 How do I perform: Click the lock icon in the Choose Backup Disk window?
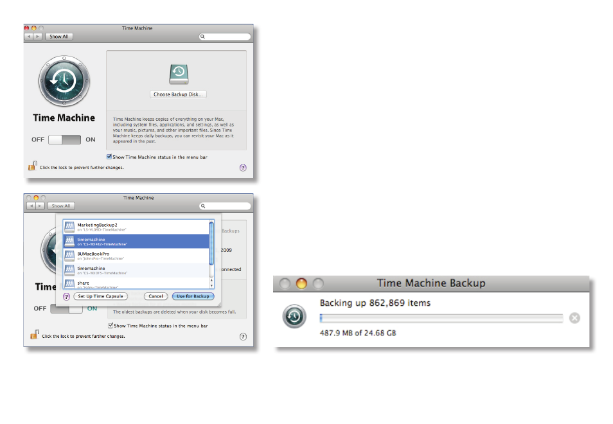(32, 166)
